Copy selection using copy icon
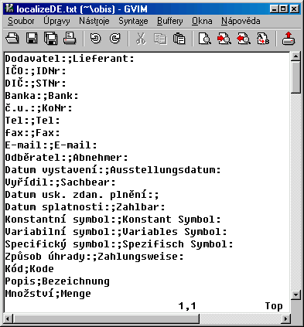The width and height of the screenshot is (304, 327). [160, 39]
